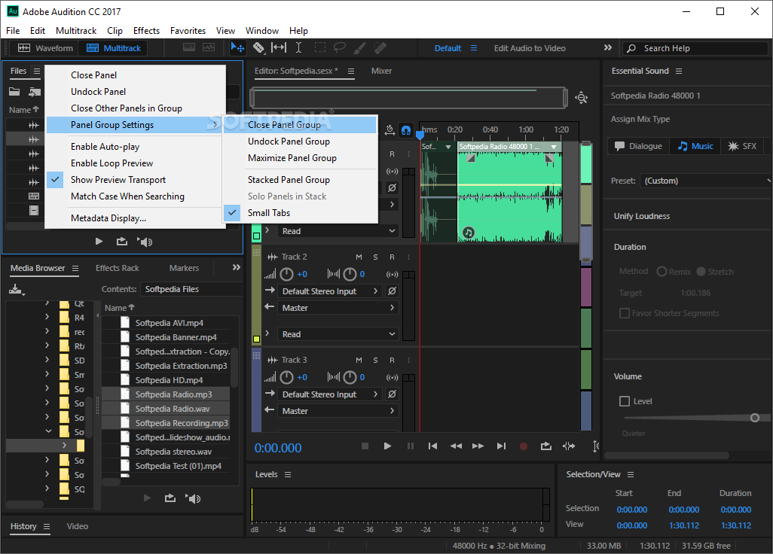Switch to Multitrack view

tap(113, 47)
